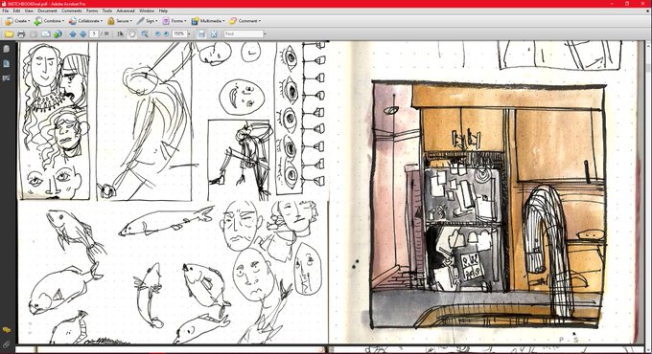
Task: Select the Hand tool
Action: pos(132,34)
